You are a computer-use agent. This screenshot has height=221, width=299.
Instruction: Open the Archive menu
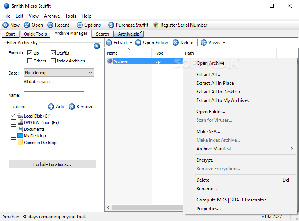tap(52, 16)
